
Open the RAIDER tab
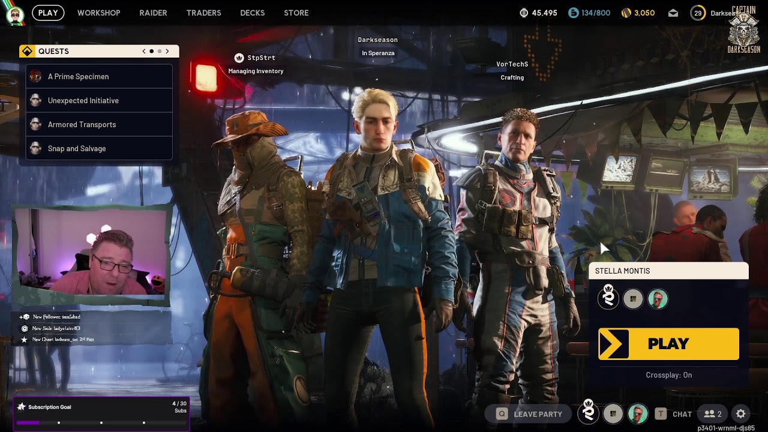coord(153,13)
